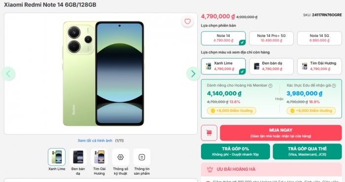Click help icon beside Xác thực Edu
The image size is (345, 182).
tap(334, 86)
